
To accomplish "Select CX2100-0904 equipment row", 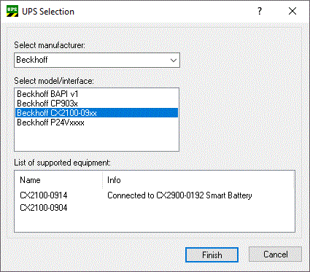I will tap(44, 208).
